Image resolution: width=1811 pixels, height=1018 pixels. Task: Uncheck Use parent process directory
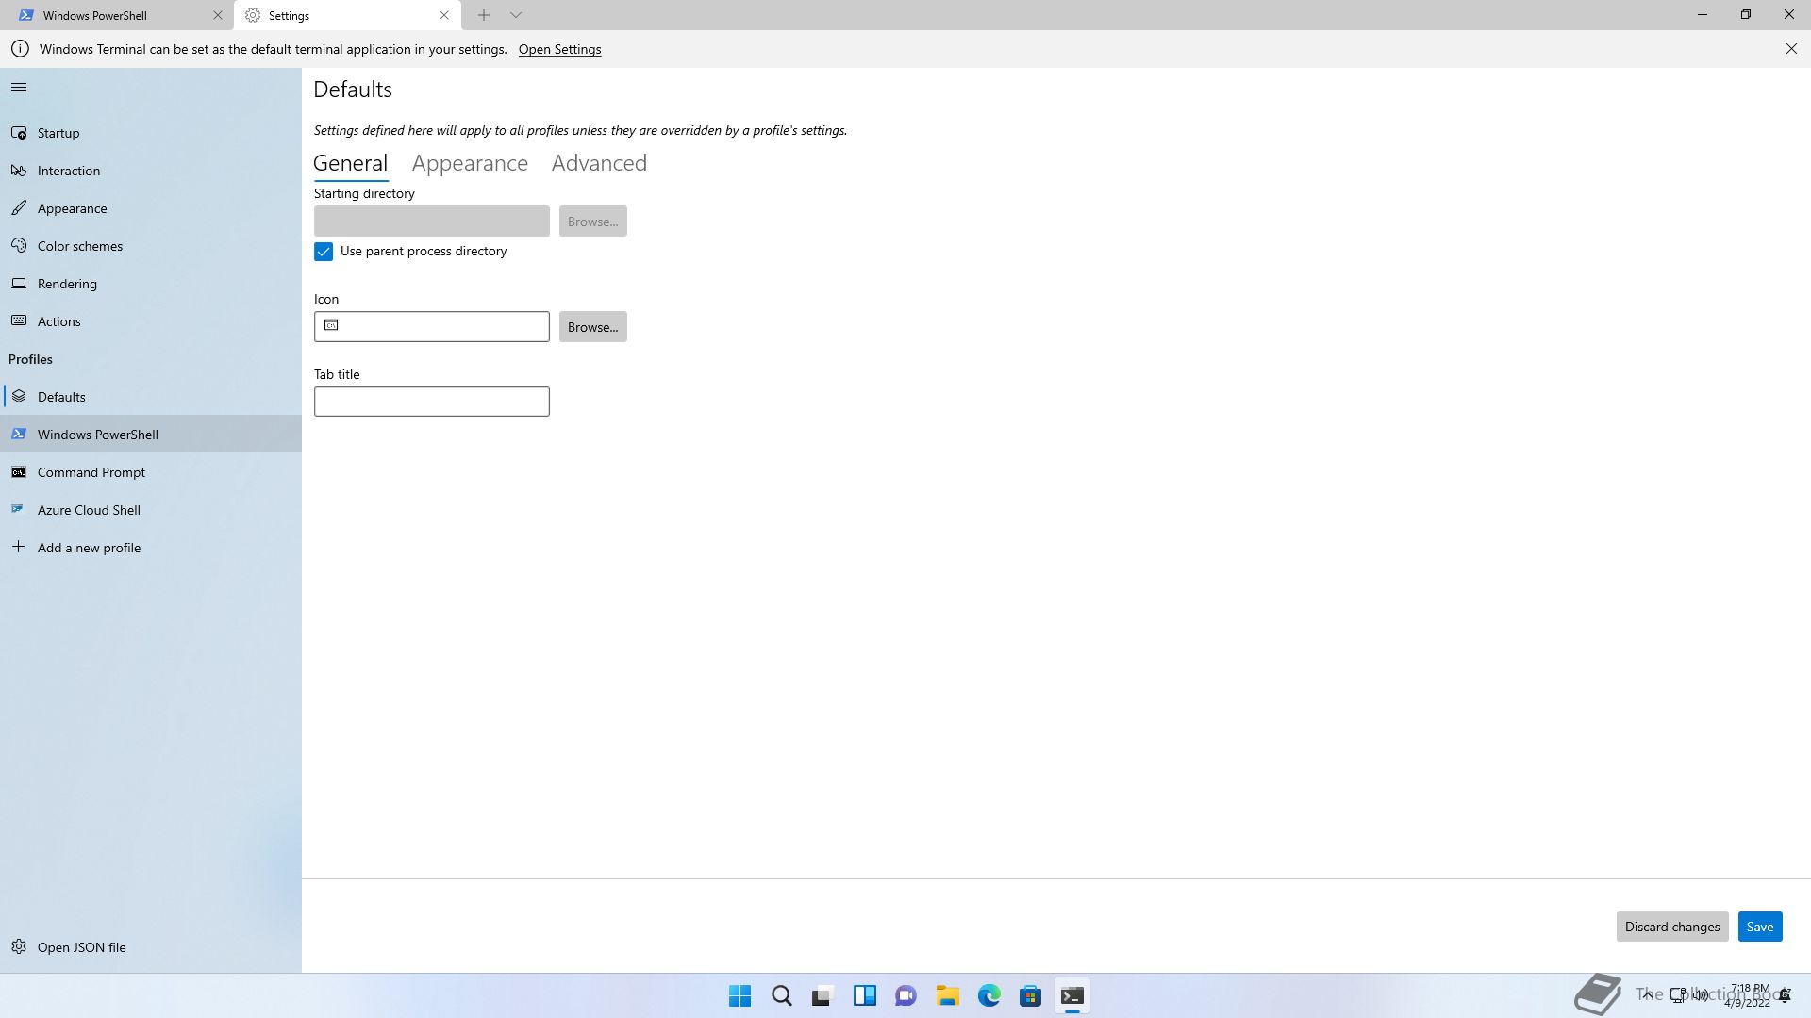pos(324,252)
